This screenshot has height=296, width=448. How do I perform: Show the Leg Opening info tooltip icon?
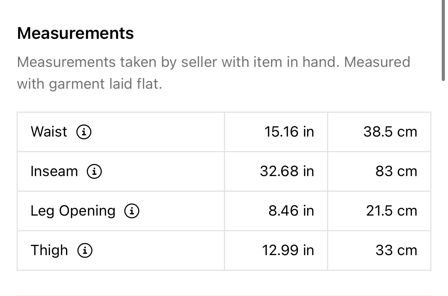click(132, 211)
